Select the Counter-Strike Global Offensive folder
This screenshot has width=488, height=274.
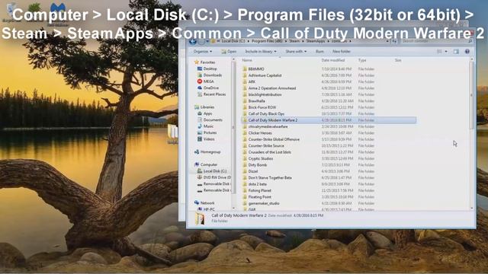tap(271, 139)
